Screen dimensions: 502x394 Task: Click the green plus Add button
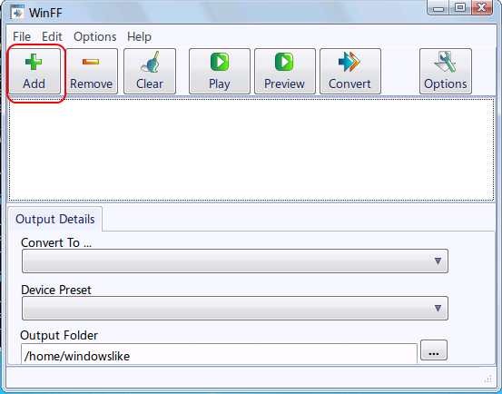(x=34, y=72)
